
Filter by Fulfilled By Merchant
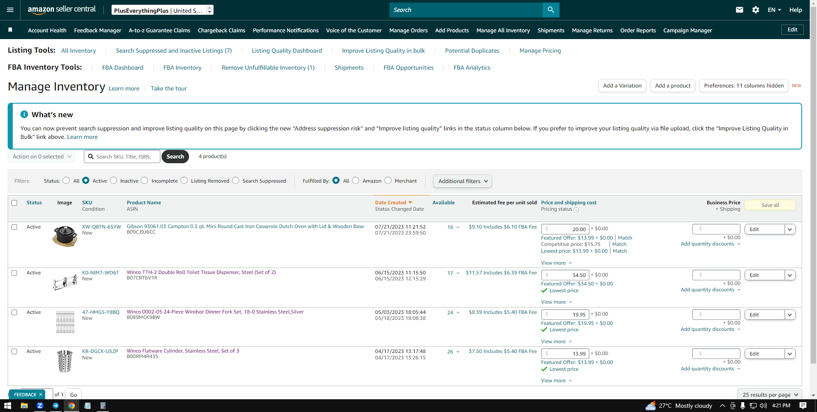[x=388, y=181]
